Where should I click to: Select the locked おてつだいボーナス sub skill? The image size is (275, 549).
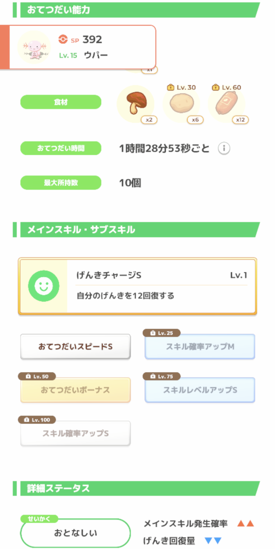coord(76,390)
